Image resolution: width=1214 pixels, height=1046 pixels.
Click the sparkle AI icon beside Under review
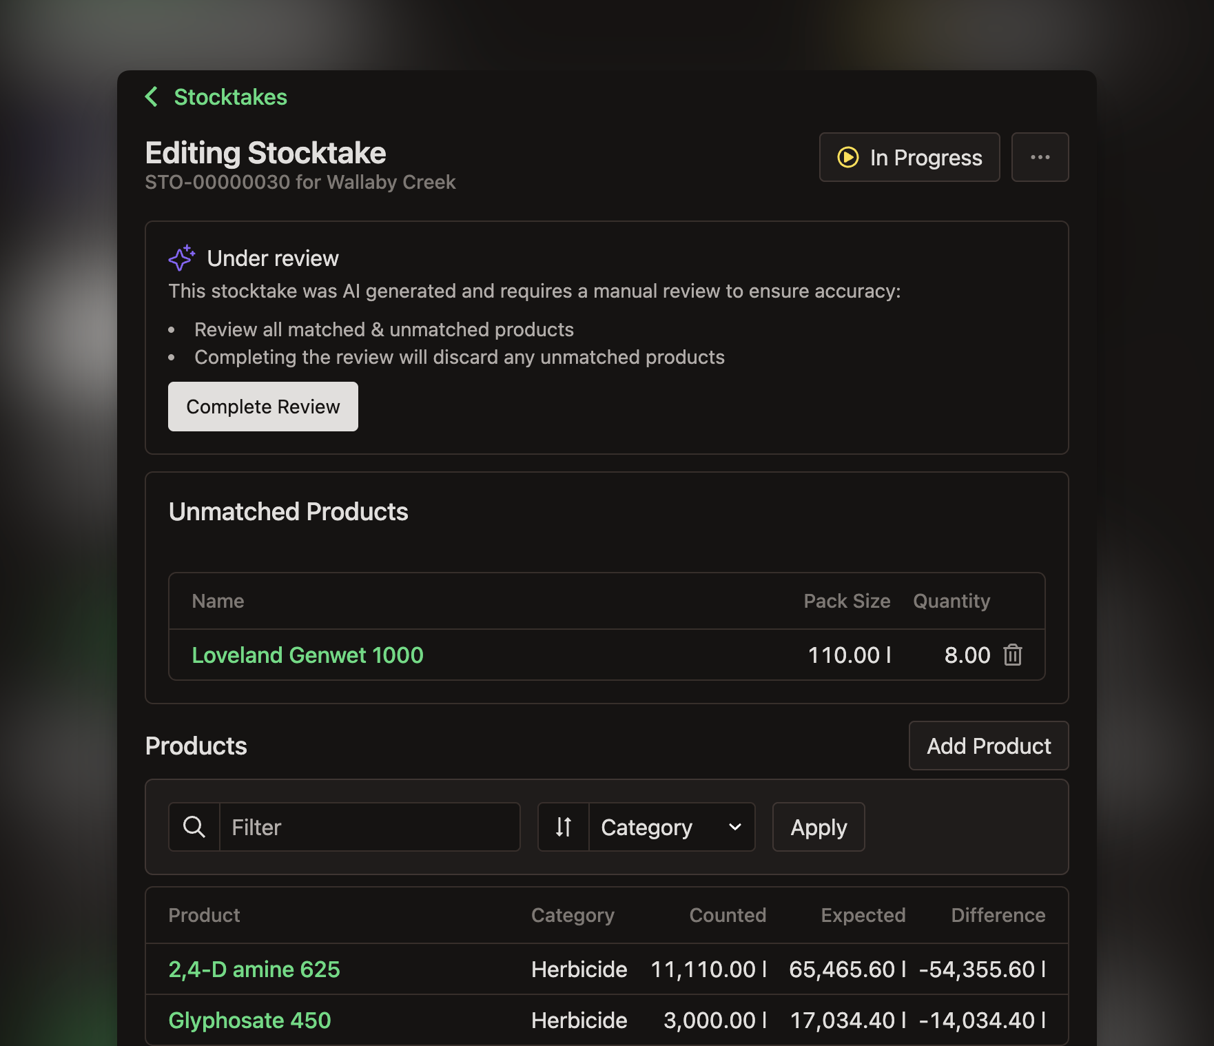pyautogui.click(x=182, y=258)
